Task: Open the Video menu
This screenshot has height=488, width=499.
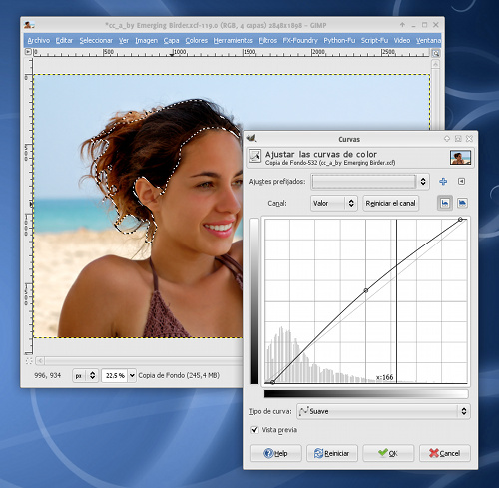Action: coord(402,41)
